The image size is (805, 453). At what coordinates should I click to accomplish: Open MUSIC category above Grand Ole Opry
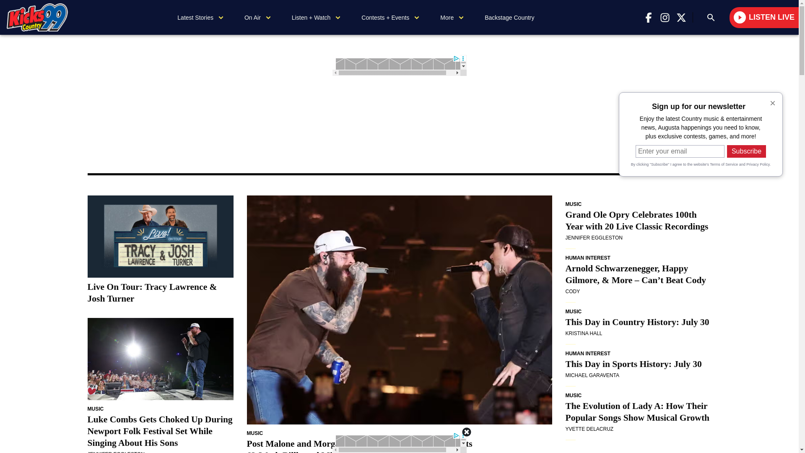[573, 204]
